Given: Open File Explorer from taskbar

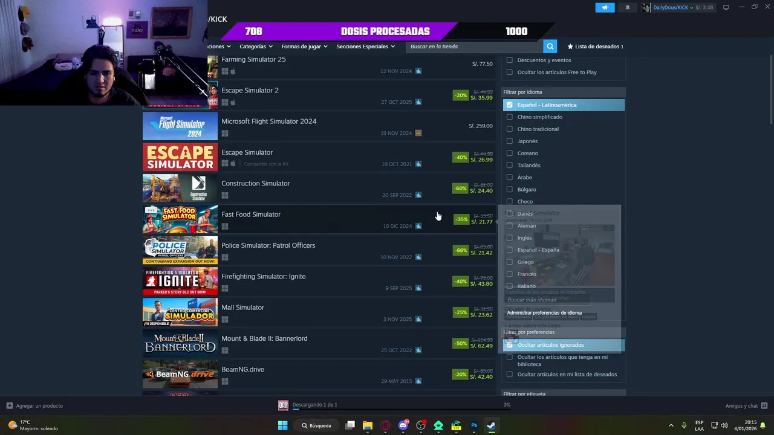Looking at the screenshot, I should click(x=367, y=425).
